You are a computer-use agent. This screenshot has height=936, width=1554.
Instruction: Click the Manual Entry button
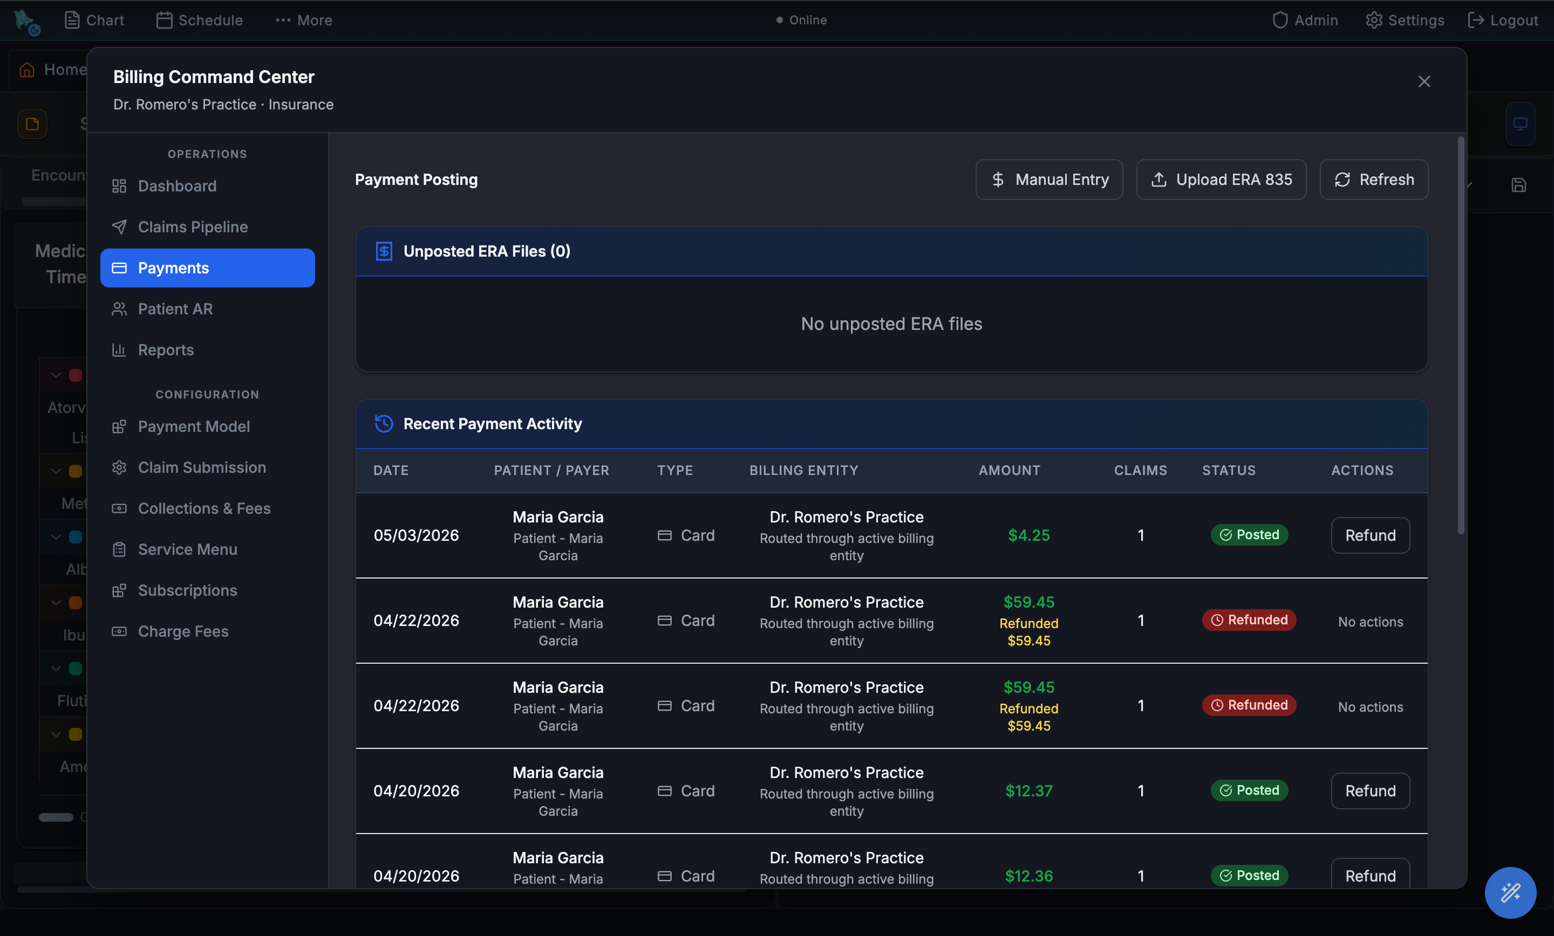[1049, 180]
